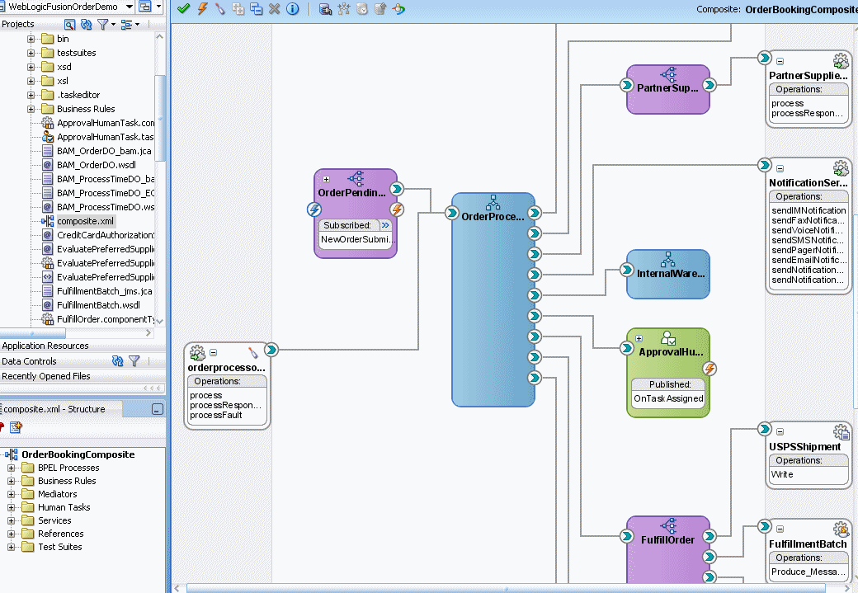Refresh the Projects panel

(86, 25)
